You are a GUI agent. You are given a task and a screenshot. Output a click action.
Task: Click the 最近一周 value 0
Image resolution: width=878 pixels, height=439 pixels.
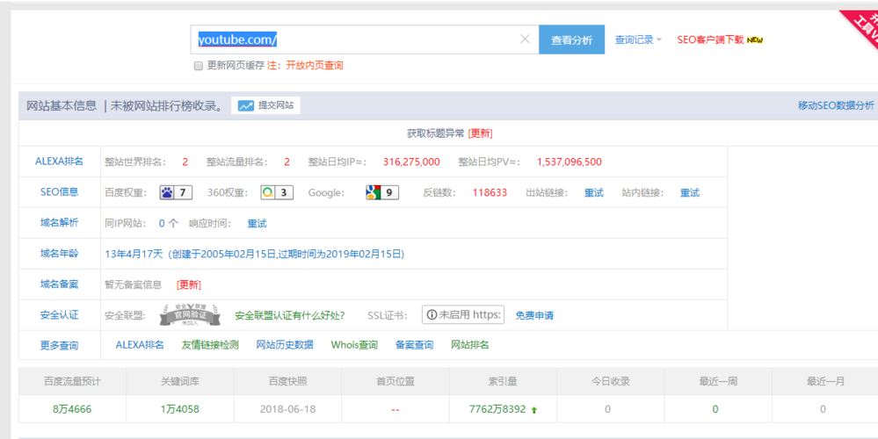click(715, 409)
